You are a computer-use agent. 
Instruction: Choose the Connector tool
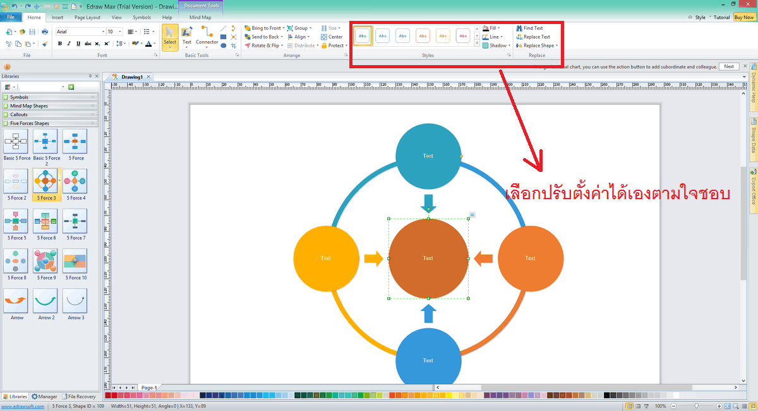207,37
